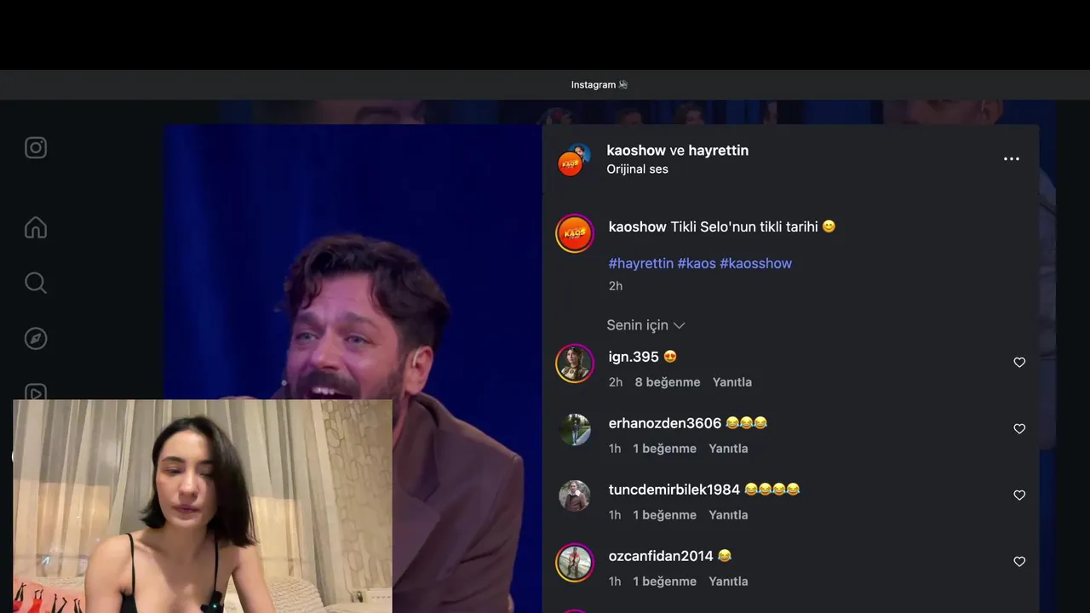Click 'Orijinal ses' audio link
This screenshot has height=613, width=1090.
click(637, 169)
